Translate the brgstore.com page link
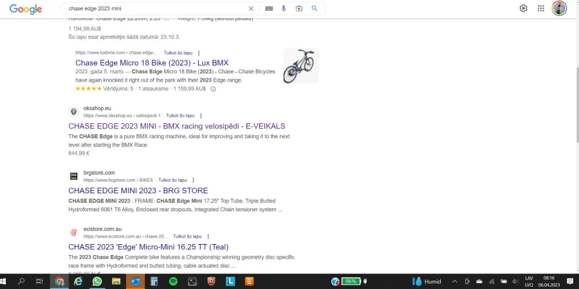 [172, 180]
